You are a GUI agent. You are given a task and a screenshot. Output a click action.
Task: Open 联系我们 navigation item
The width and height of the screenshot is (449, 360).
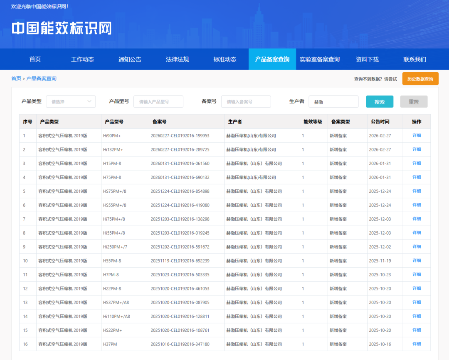(414, 60)
